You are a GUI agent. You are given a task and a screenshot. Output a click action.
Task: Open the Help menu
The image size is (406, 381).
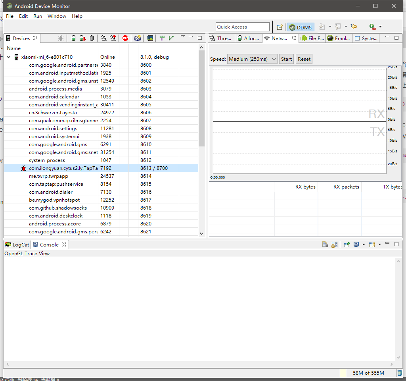[x=77, y=16]
